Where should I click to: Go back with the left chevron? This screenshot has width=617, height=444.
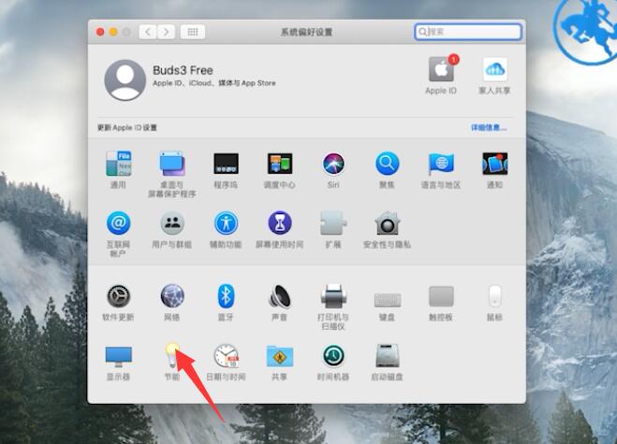148,32
